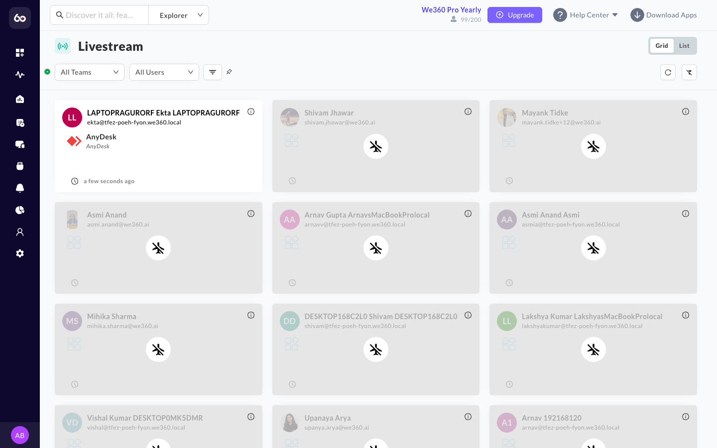Open the dashboard grid icon in sidebar

click(20, 53)
